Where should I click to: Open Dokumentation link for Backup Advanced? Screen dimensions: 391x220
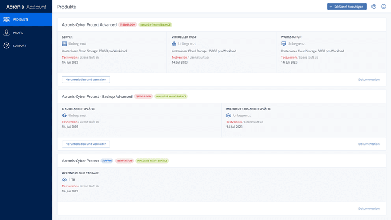(x=369, y=144)
